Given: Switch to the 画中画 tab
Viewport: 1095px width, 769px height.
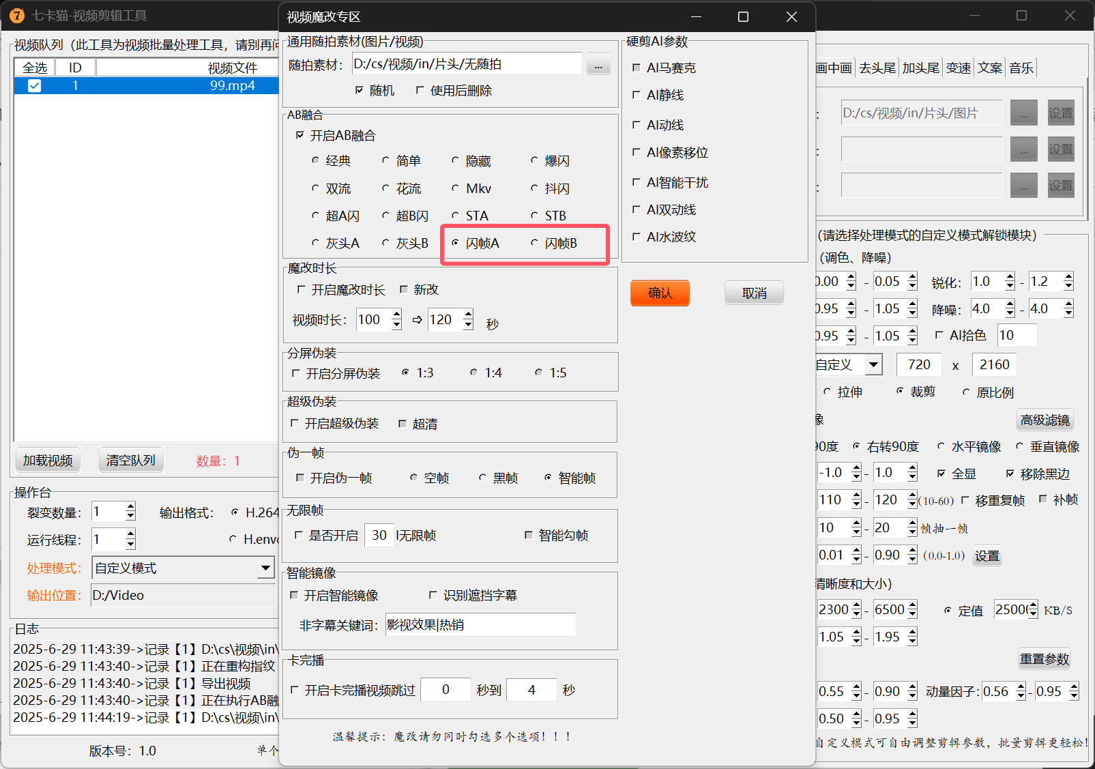Looking at the screenshot, I should 834,68.
